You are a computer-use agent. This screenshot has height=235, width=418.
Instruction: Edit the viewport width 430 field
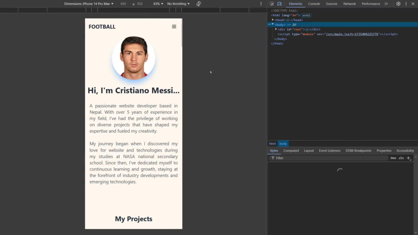123,4
